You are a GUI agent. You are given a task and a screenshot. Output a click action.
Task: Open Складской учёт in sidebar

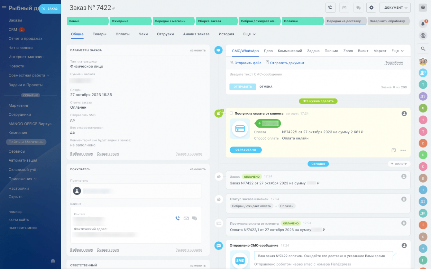[23, 169]
